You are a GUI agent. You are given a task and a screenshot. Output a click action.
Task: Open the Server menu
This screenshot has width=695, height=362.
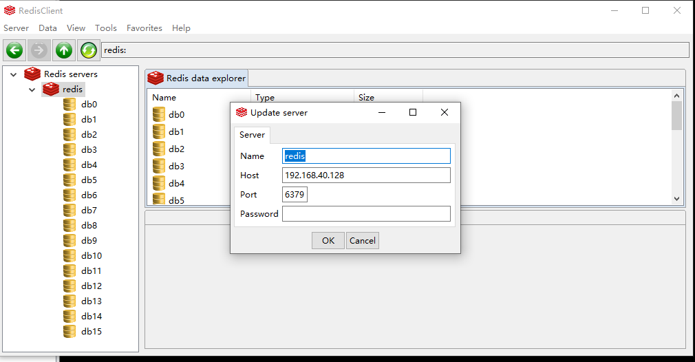point(16,28)
